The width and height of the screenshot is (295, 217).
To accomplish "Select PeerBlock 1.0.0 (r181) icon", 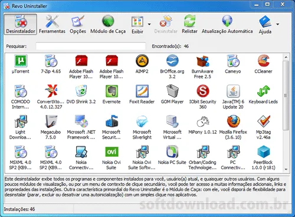I will [x=263, y=152].
